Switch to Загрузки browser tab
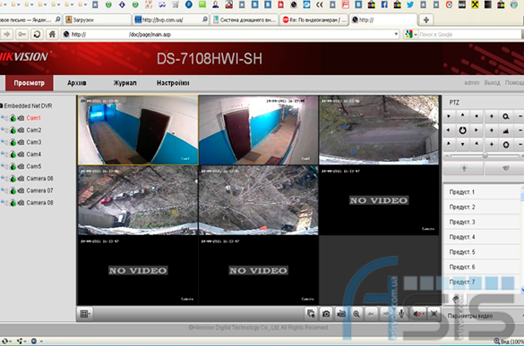The width and height of the screenshot is (524, 346). pyautogui.click(x=97, y=20)
